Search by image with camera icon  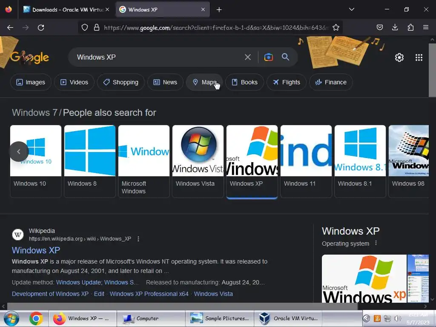click(268, 57)
